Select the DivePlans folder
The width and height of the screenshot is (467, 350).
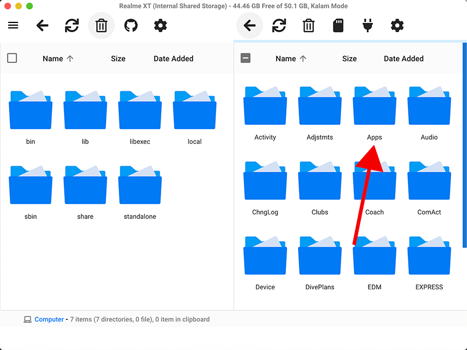click(320, 263)
